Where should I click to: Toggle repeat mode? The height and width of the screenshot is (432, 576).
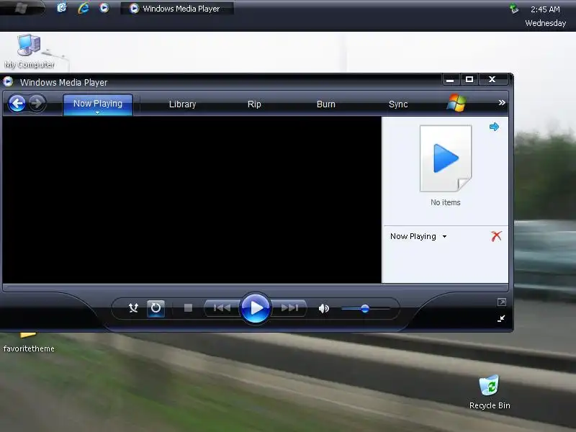[156, 308]
